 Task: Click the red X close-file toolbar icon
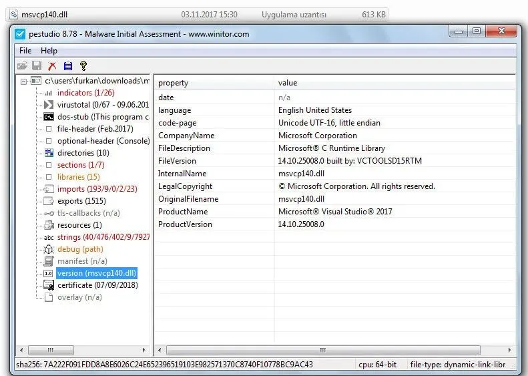point(52,65)
